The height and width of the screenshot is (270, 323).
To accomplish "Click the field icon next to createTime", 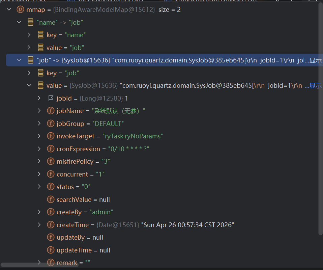I will (51, 225).
